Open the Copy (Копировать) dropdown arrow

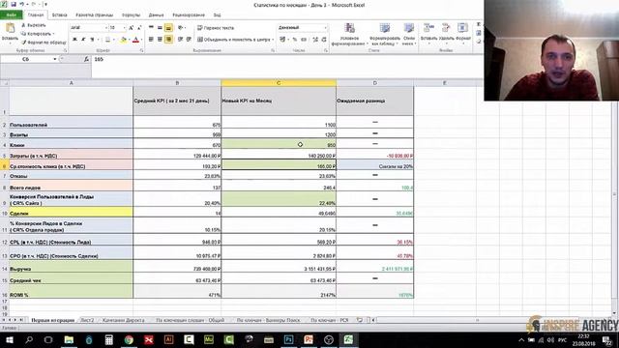(53, 34)
